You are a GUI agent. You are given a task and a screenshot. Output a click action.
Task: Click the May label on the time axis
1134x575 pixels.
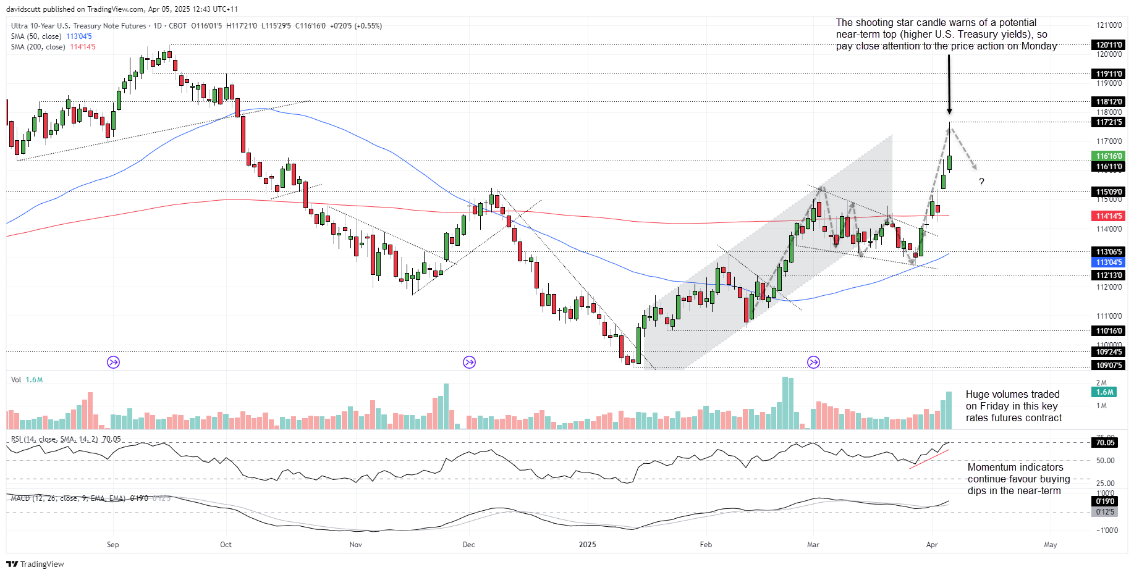[x=1050, y=545]
